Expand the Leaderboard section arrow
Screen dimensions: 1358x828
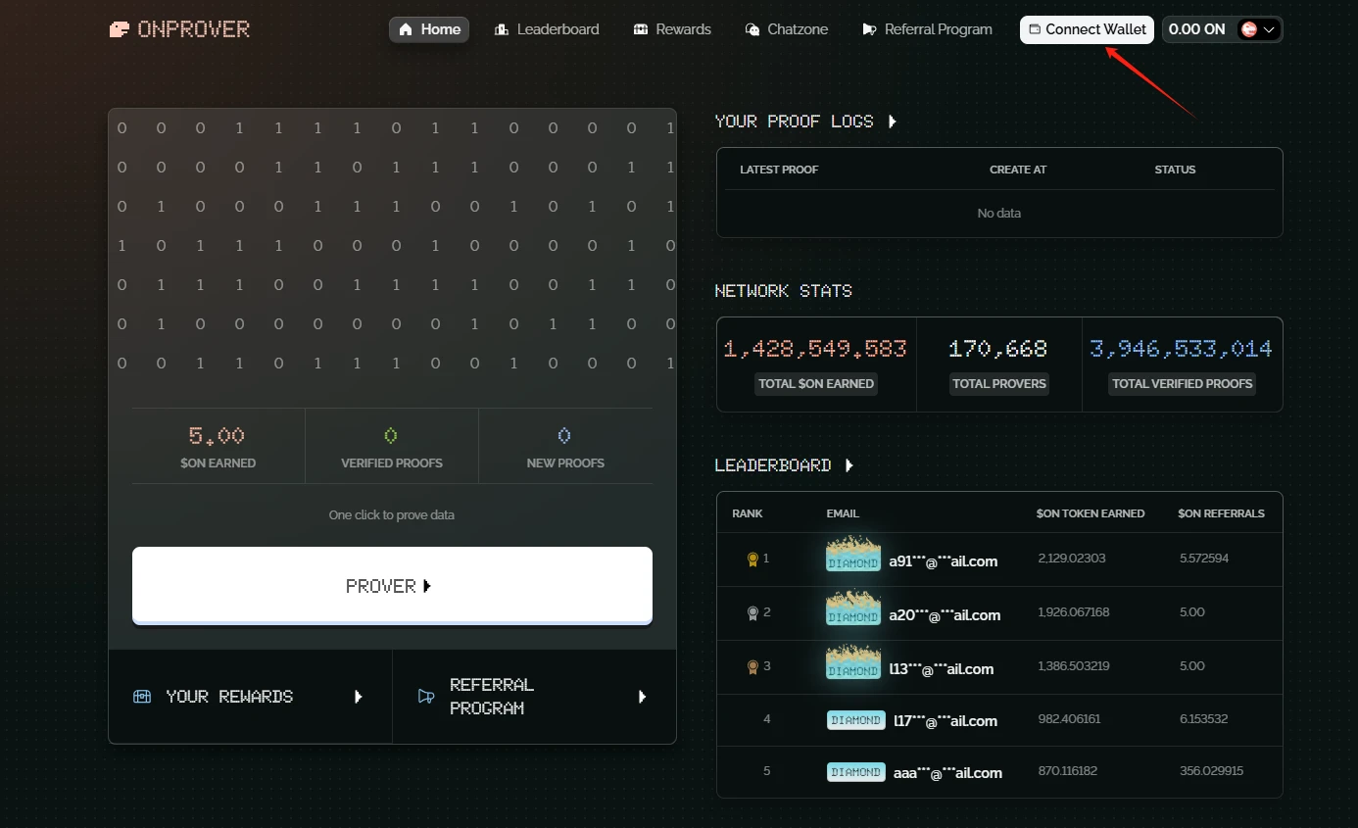coord(849,465)
